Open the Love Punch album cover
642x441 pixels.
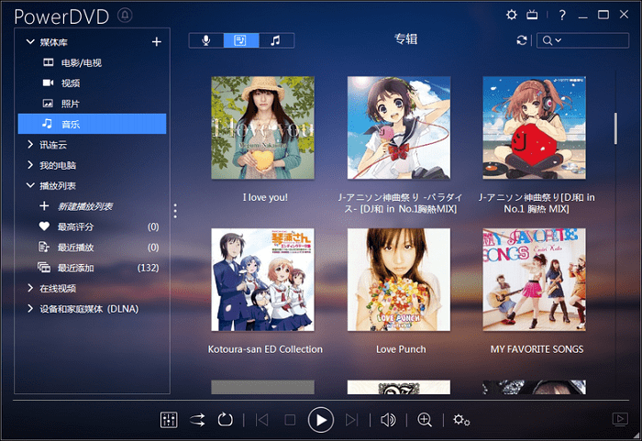[x=399, y=280]
